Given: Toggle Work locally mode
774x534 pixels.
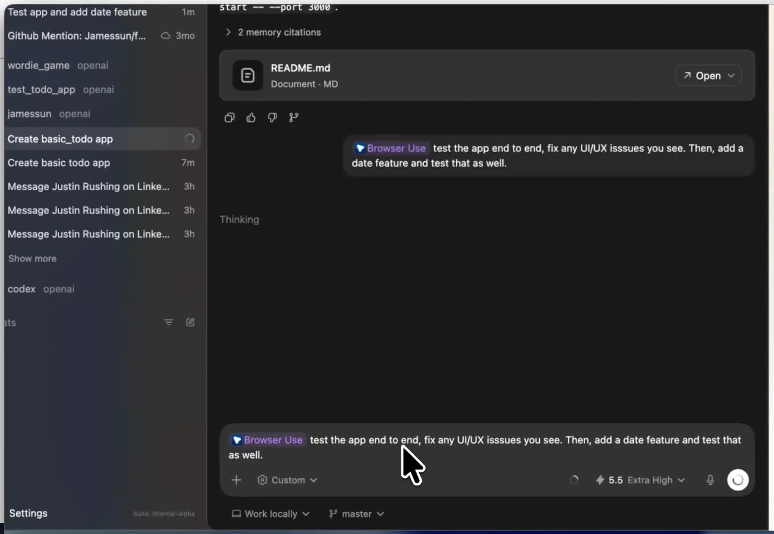Looking at the screenshot, I should coord(270,513).
